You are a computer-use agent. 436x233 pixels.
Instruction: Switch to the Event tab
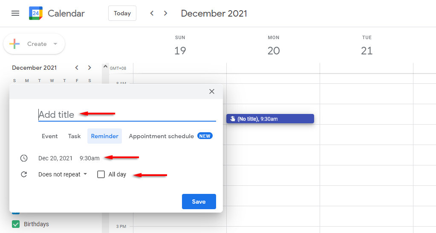tap(49, 136)
